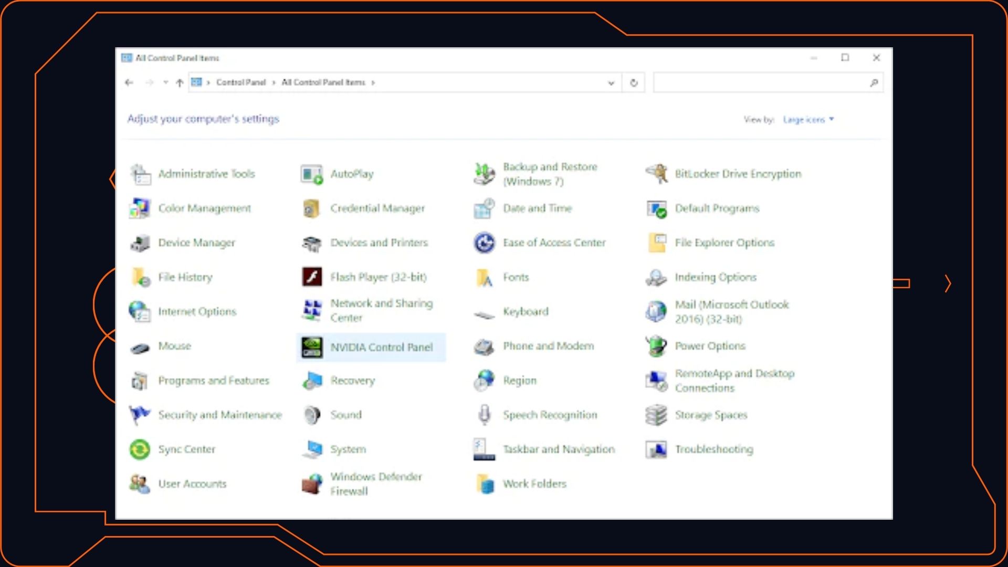This screenshot has width=1008, height=567.
Task: Open Taskbar and Navigation icon
Action: tap(484, 450)
